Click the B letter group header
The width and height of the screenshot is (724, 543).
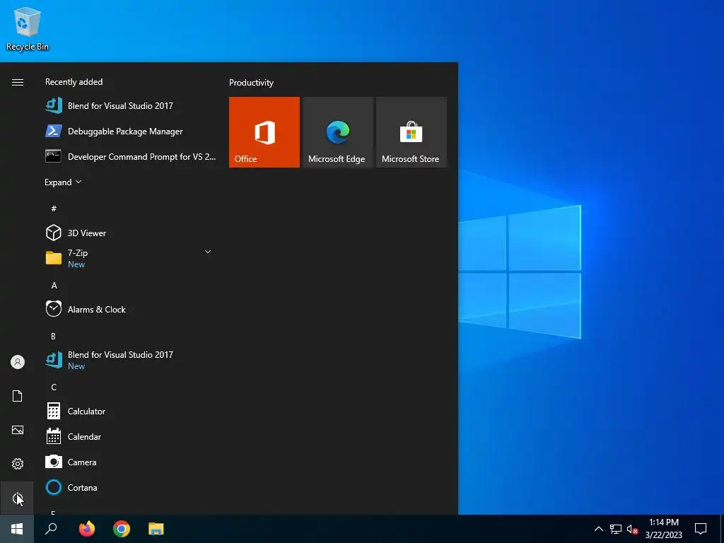pos(53,336)
